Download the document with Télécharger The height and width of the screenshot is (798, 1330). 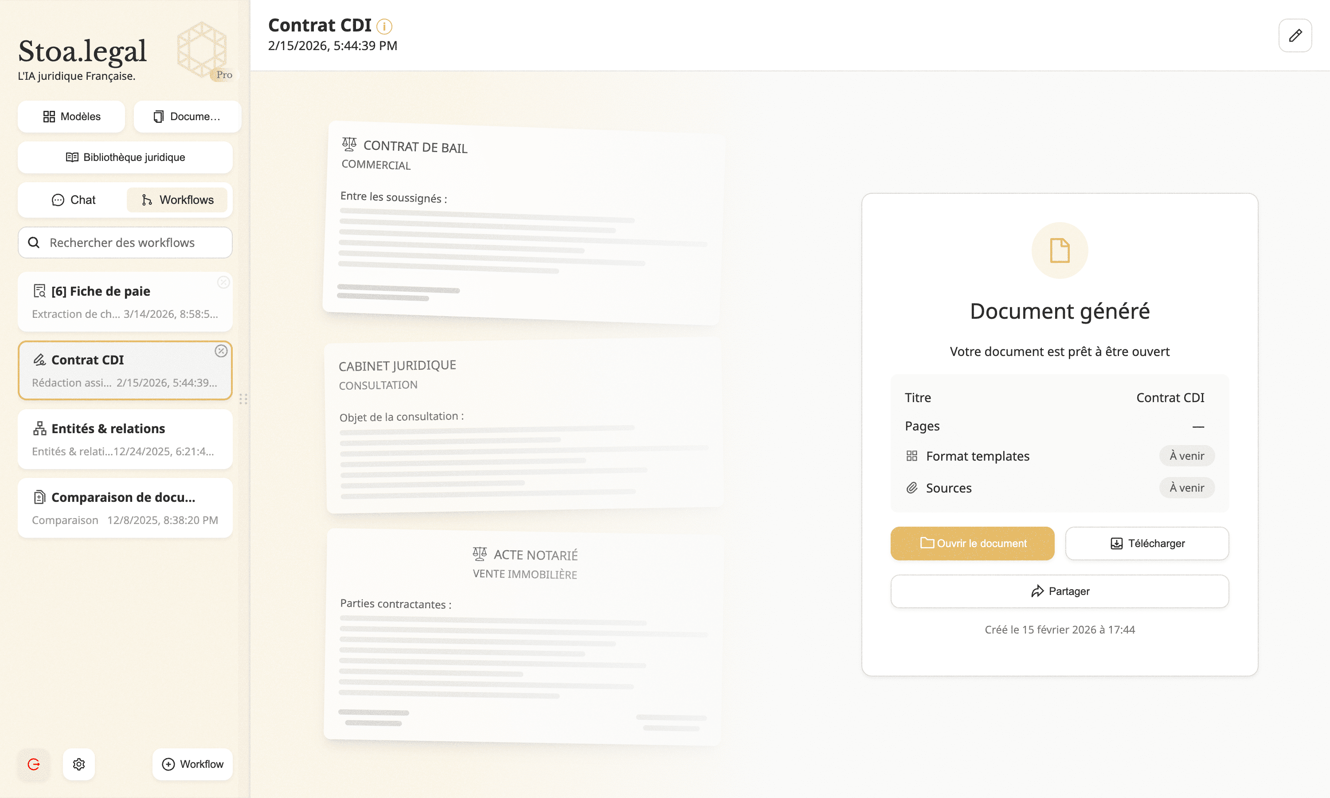(x=1146, y=543)
